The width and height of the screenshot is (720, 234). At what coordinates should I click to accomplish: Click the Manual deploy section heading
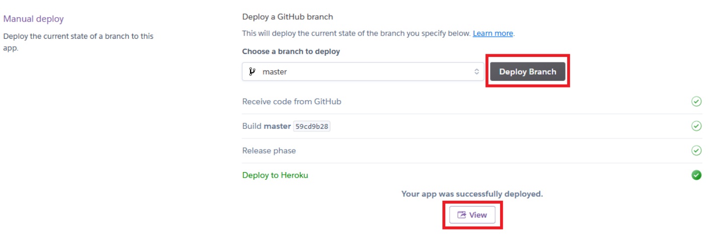tap(34, 19)
